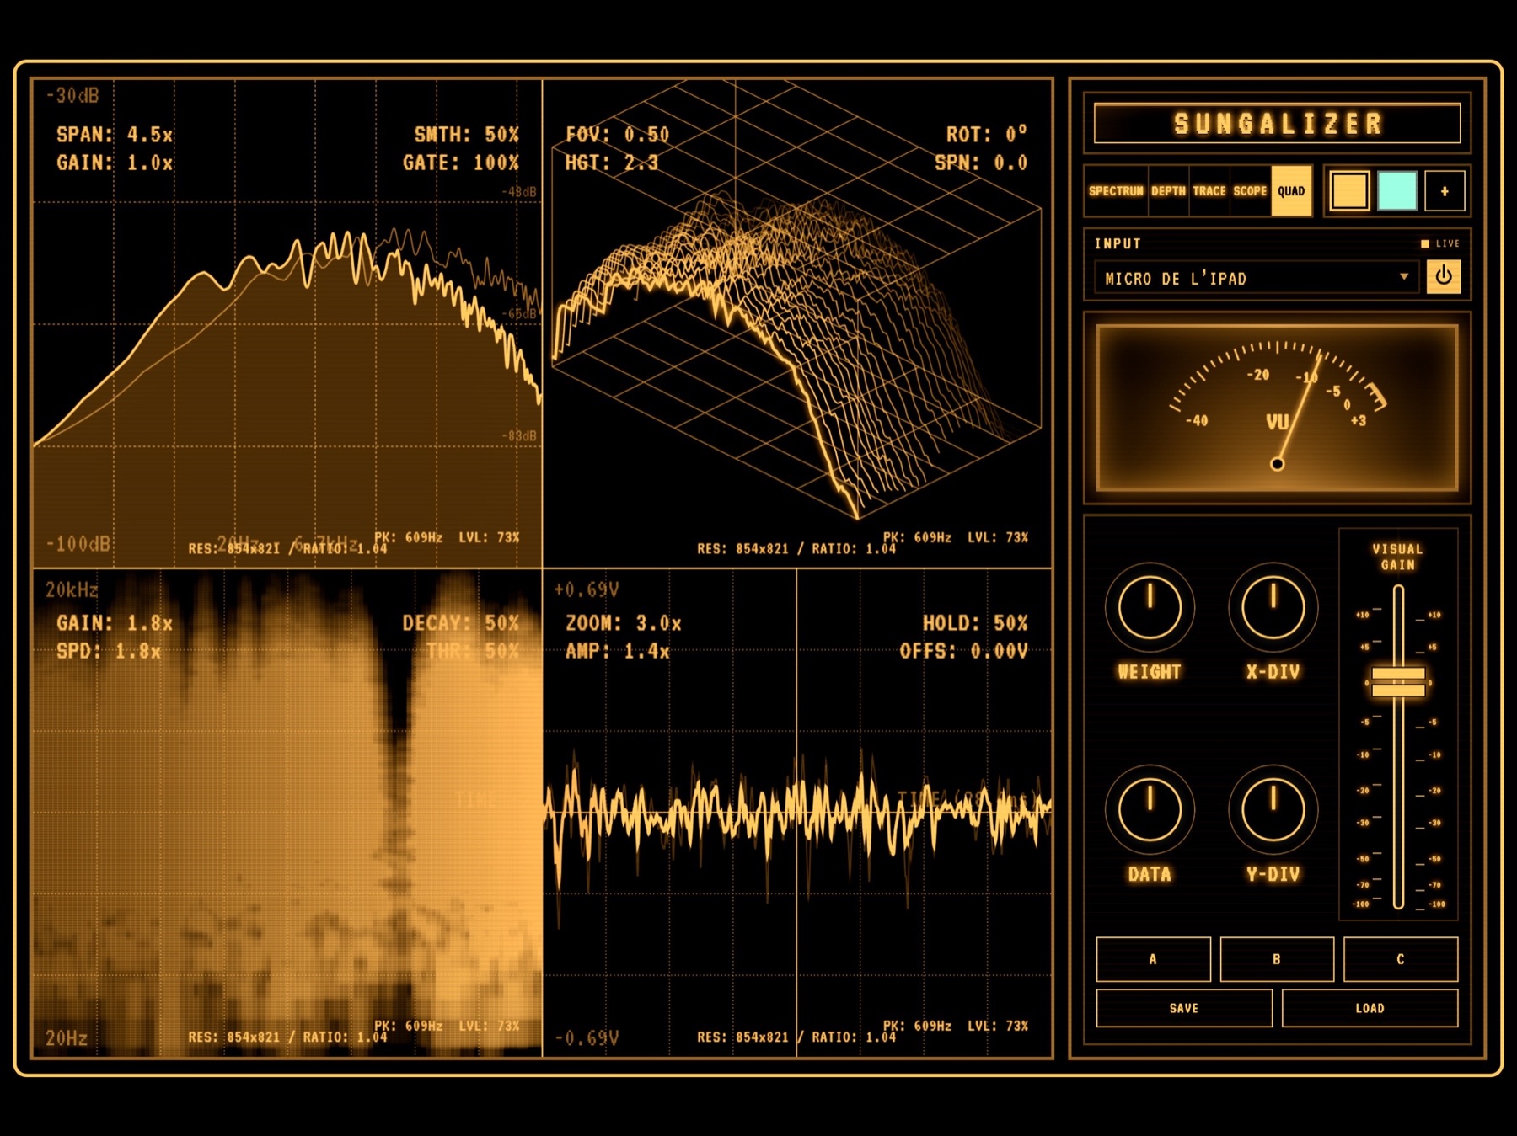1517x1136 pixels.
Task: Click the VU meter display
Action: click(x=1277, y=408)
